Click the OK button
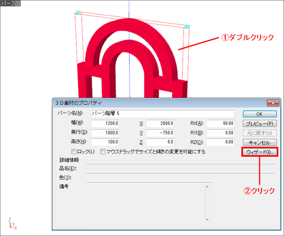 point(259,114)
